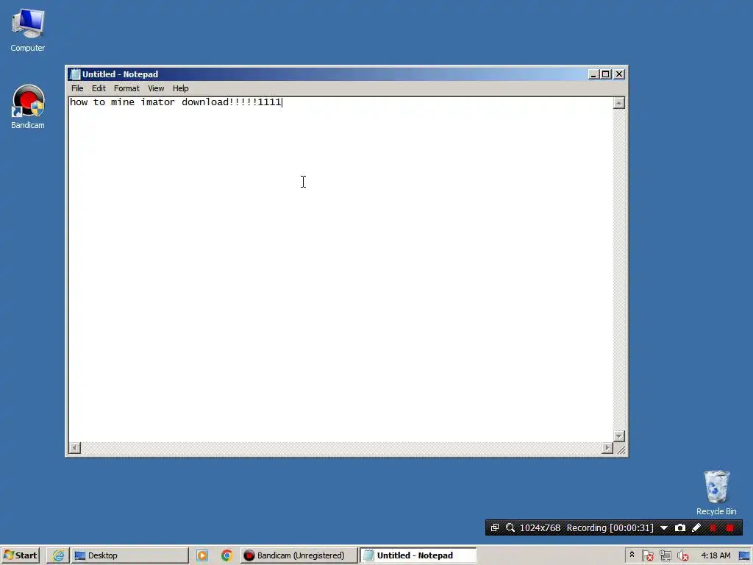753x565 pixels.
Task: Pause the Bandicam recording
Action: tap(713, 527)
